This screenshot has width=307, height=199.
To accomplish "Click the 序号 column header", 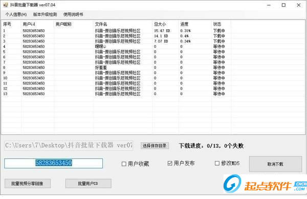I will pos(7,24).
